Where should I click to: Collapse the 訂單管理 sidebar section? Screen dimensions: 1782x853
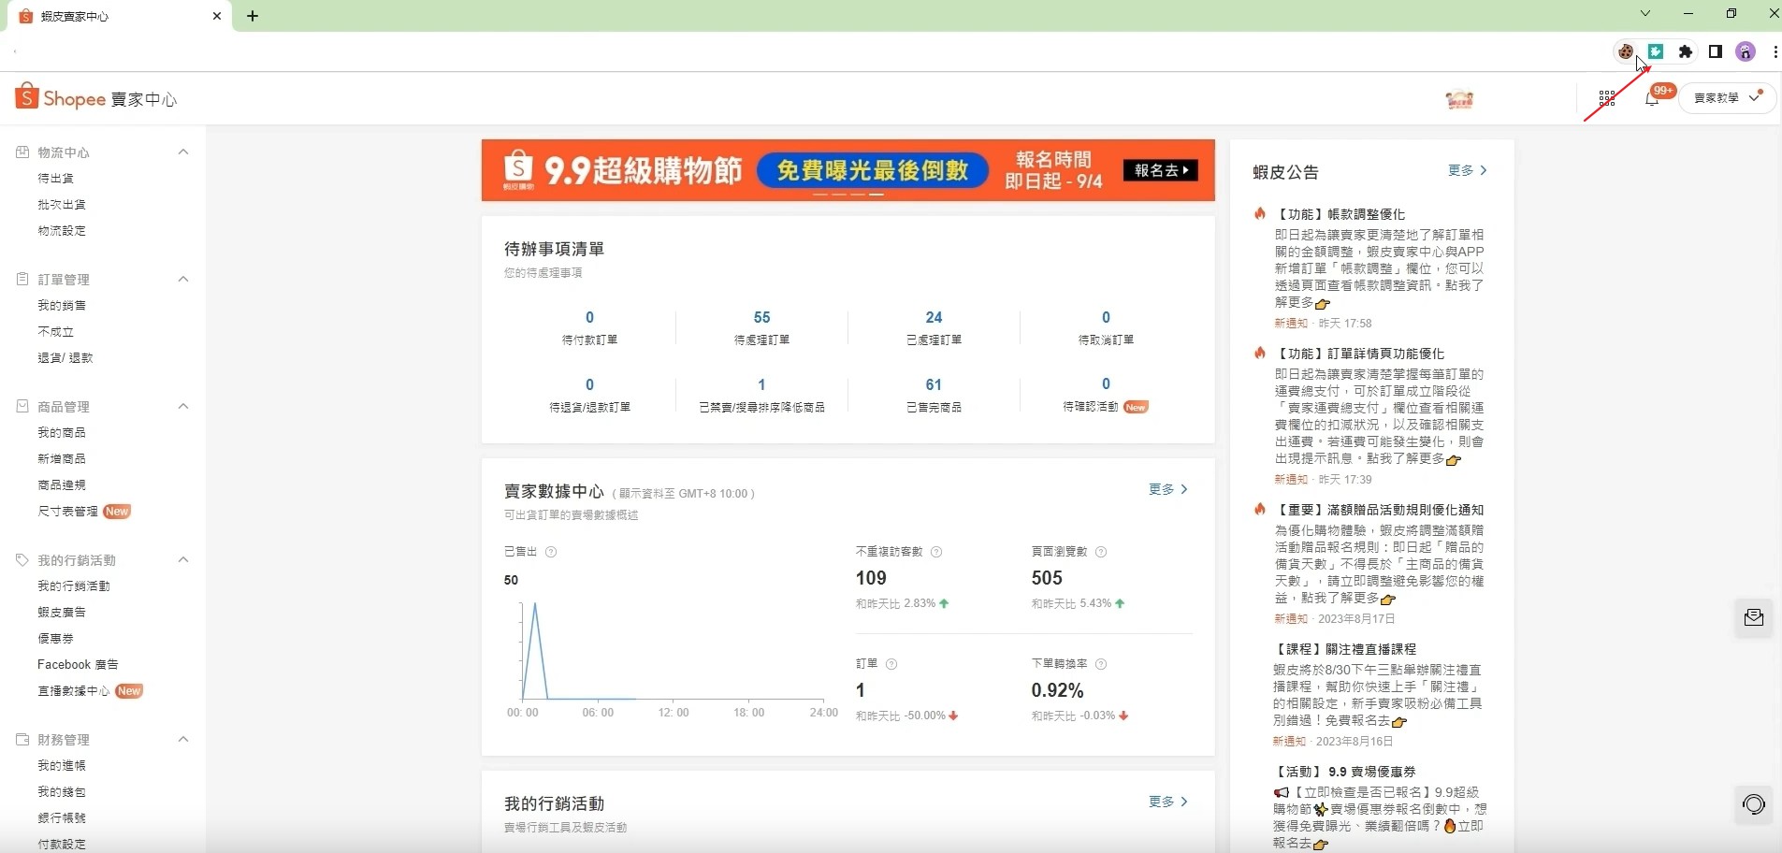[x=183, y=279]
